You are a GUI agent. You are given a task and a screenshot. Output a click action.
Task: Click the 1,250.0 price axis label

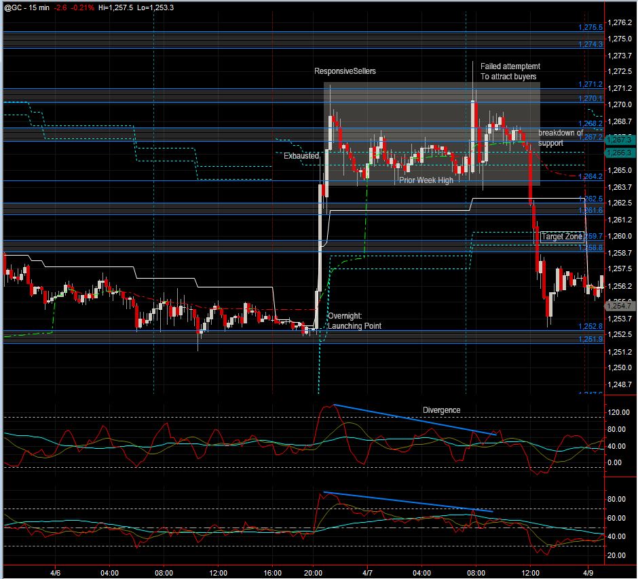[x=620, y=367]
